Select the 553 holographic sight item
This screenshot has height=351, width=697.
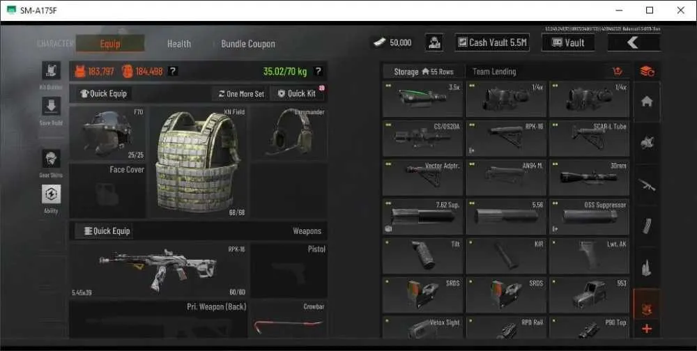pyautogui.click(x=590, y=295)
